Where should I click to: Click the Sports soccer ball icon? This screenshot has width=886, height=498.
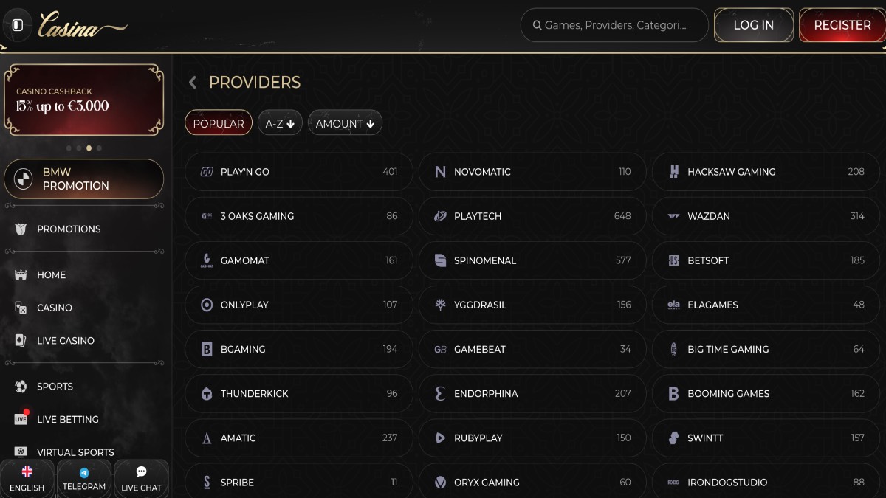point(21,386)
